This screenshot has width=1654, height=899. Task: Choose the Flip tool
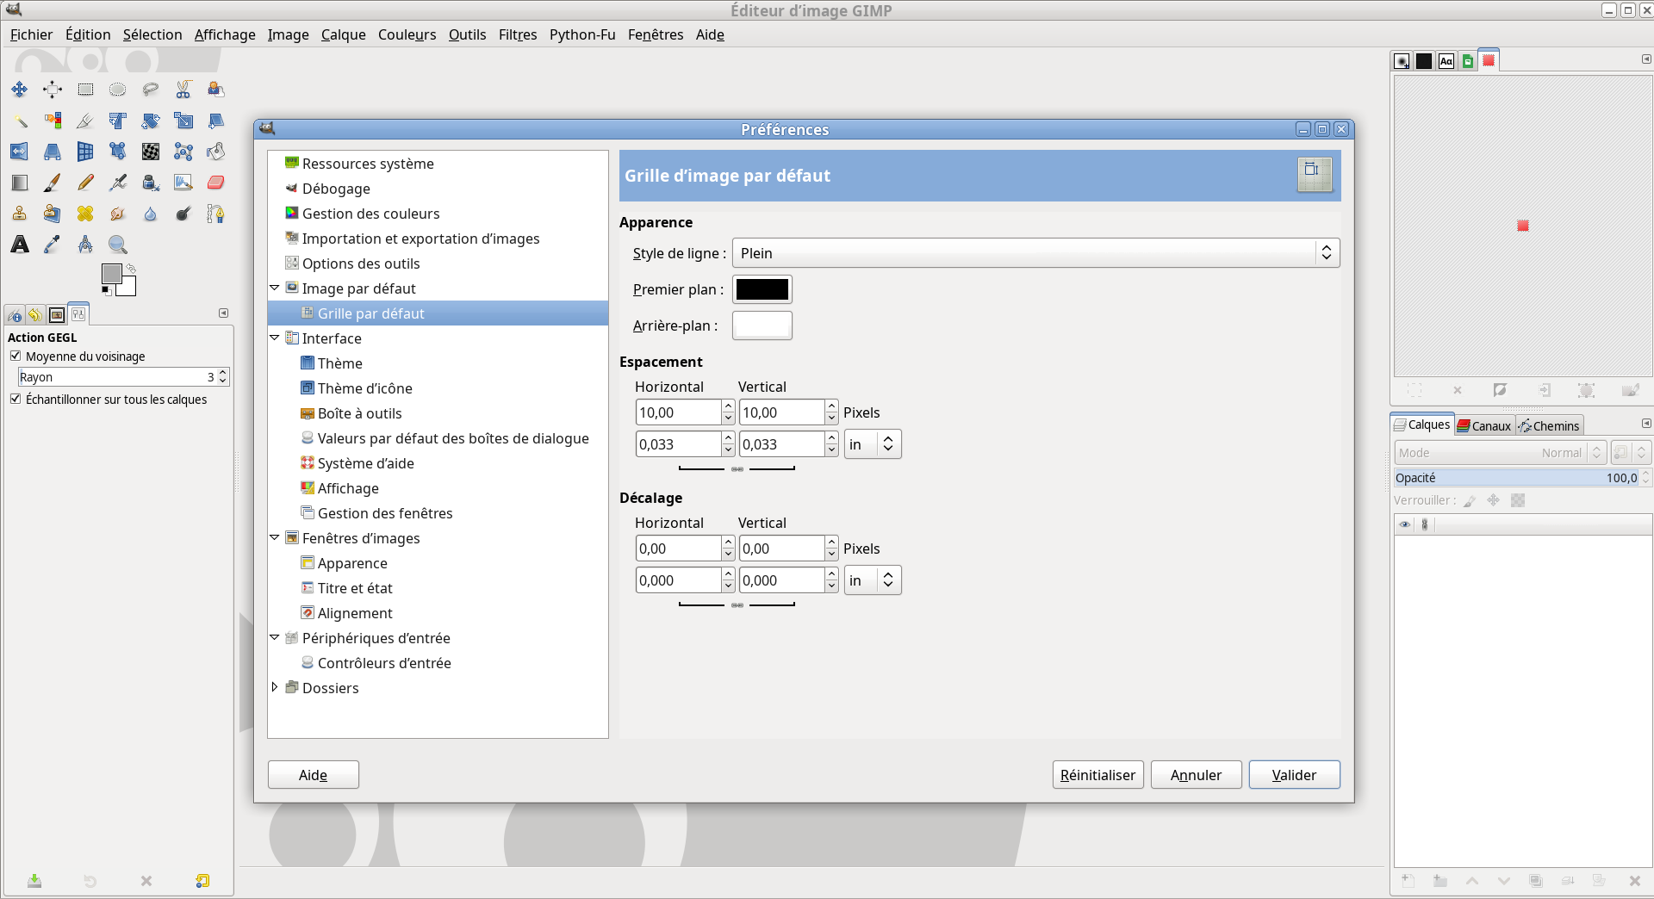point(19,152)
